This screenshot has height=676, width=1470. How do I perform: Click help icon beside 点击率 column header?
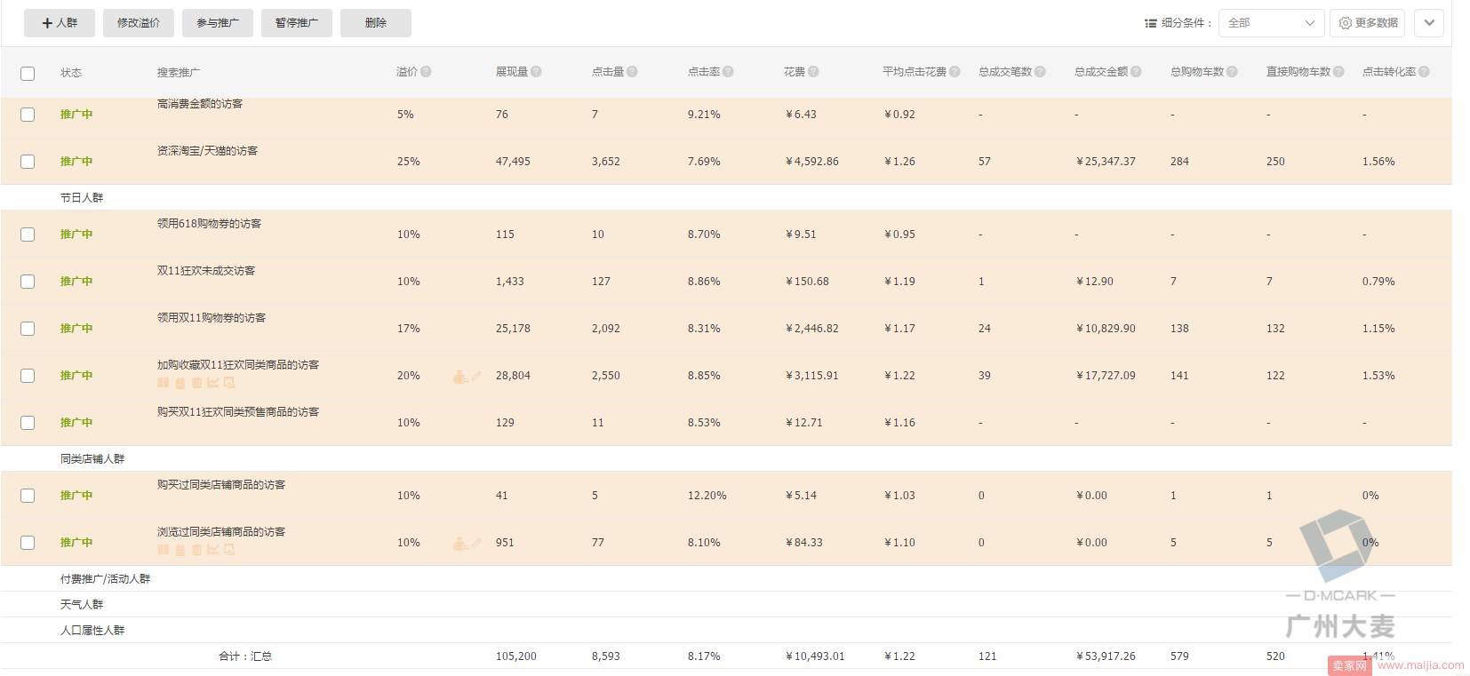[x=728, y=72]
